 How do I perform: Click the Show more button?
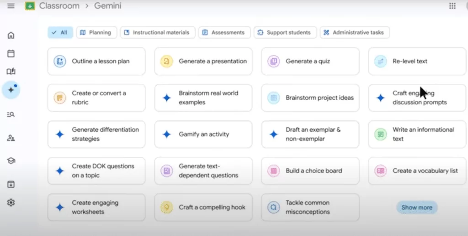click(417, 207)
